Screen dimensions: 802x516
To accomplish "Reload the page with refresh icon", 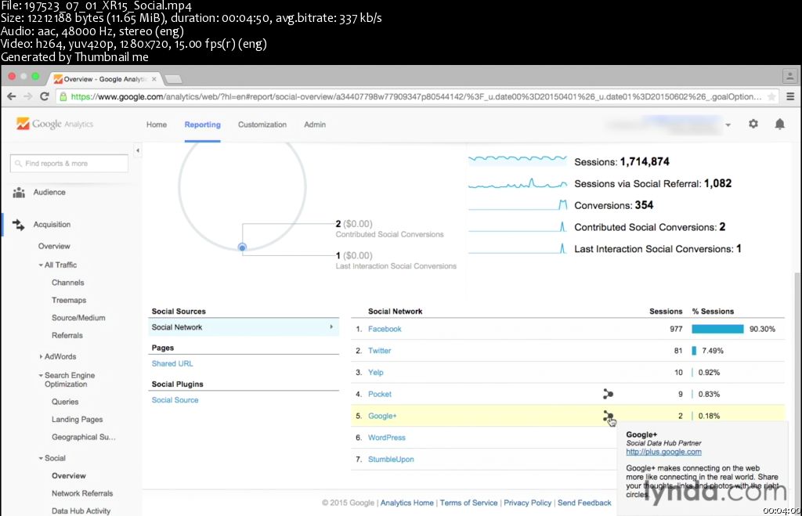I will pyautogui.click(x=45, y=96).
